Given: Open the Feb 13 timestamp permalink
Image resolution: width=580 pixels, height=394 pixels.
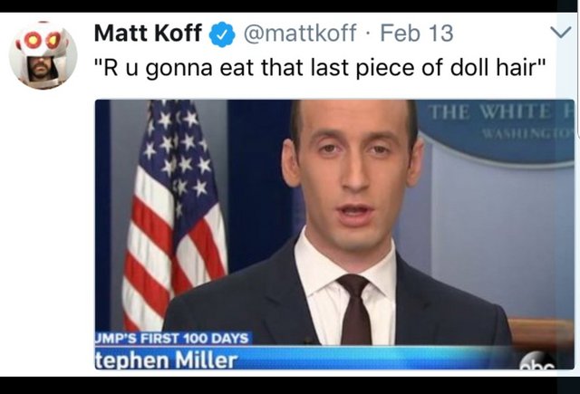Looking at the screenshot, I should [417, 33].
